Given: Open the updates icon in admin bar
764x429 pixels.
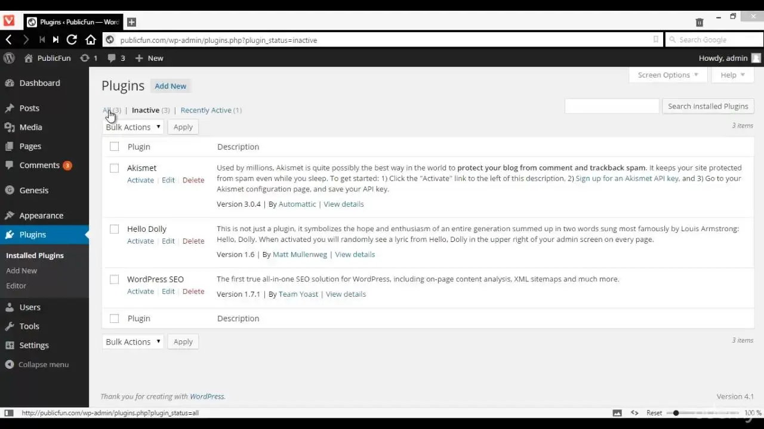Looking at the screenshot, I should (88, 58).
